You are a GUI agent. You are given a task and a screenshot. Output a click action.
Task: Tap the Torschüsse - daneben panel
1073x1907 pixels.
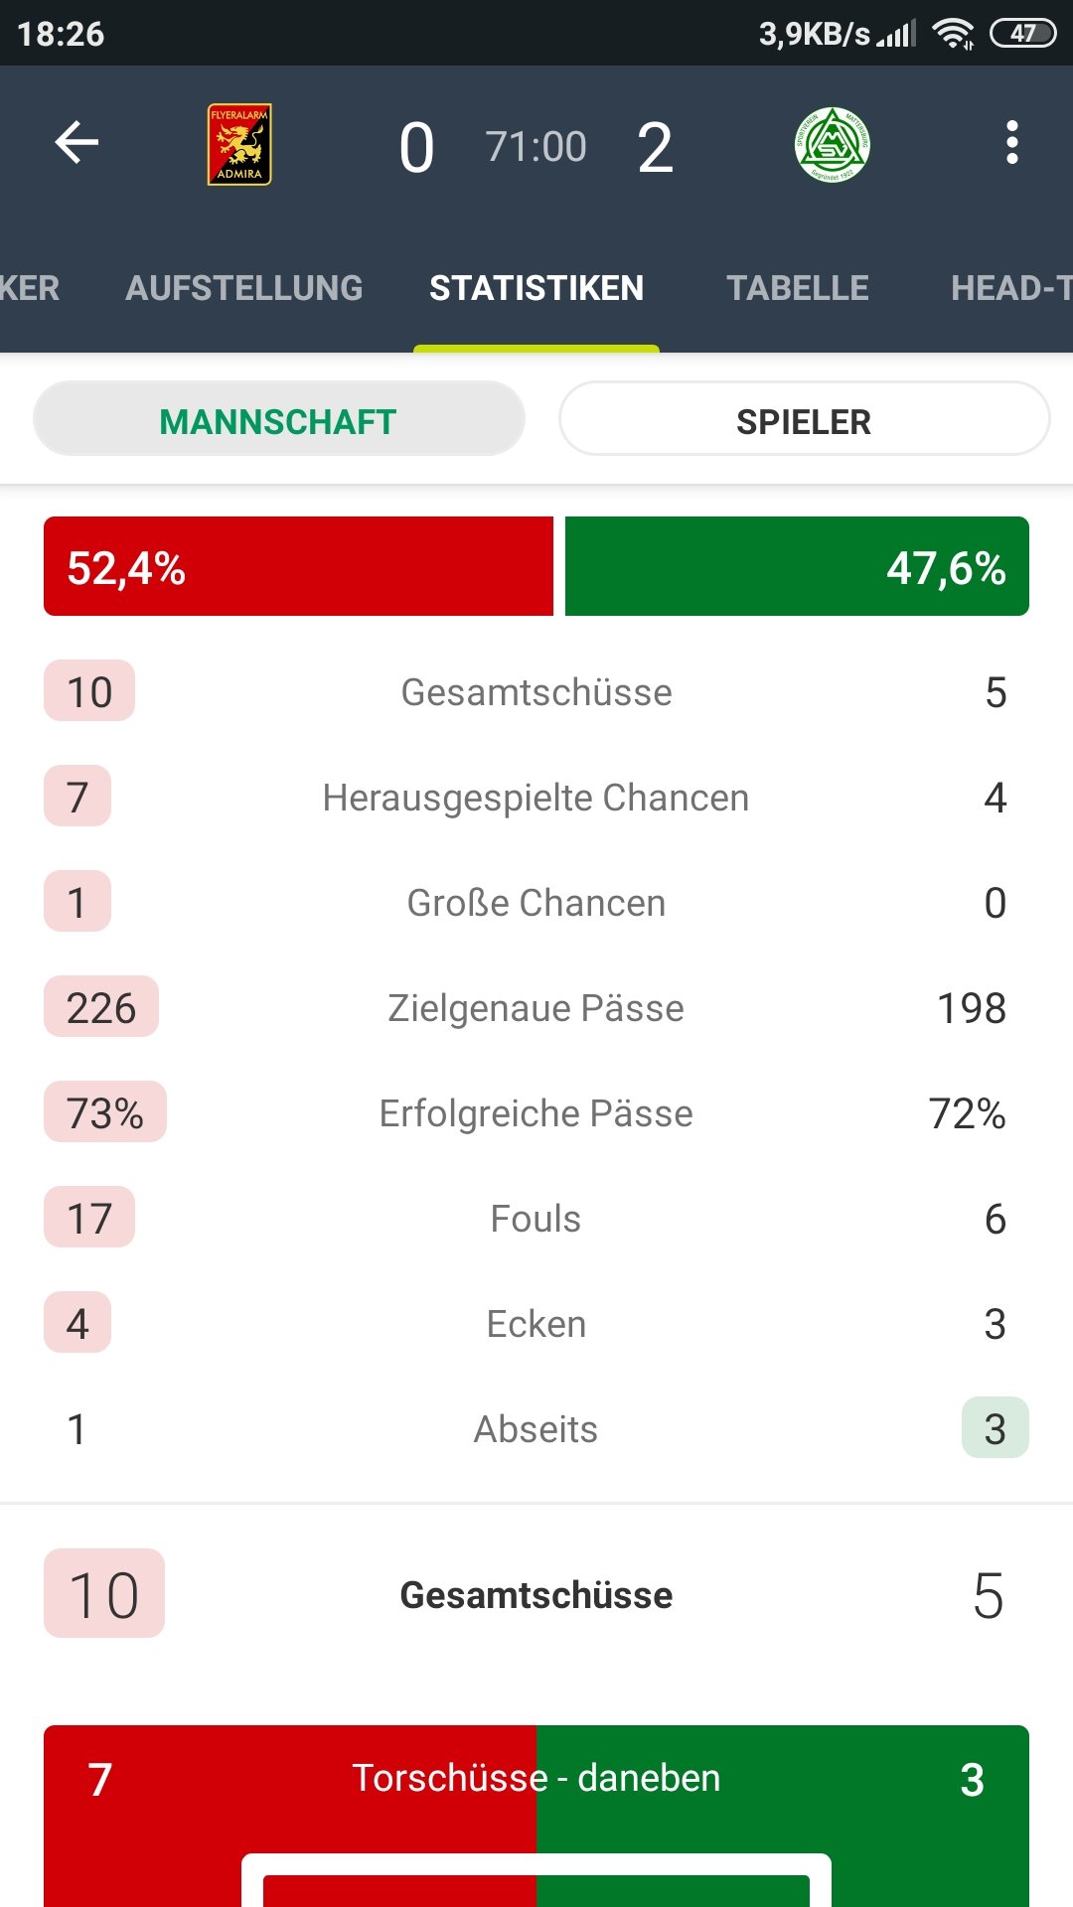tap(536, 1816)
